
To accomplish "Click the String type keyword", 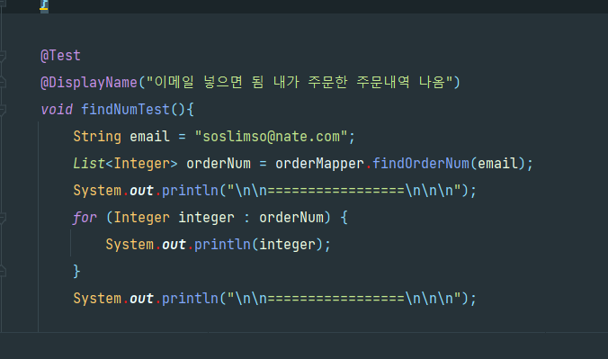I will point(97,137).
